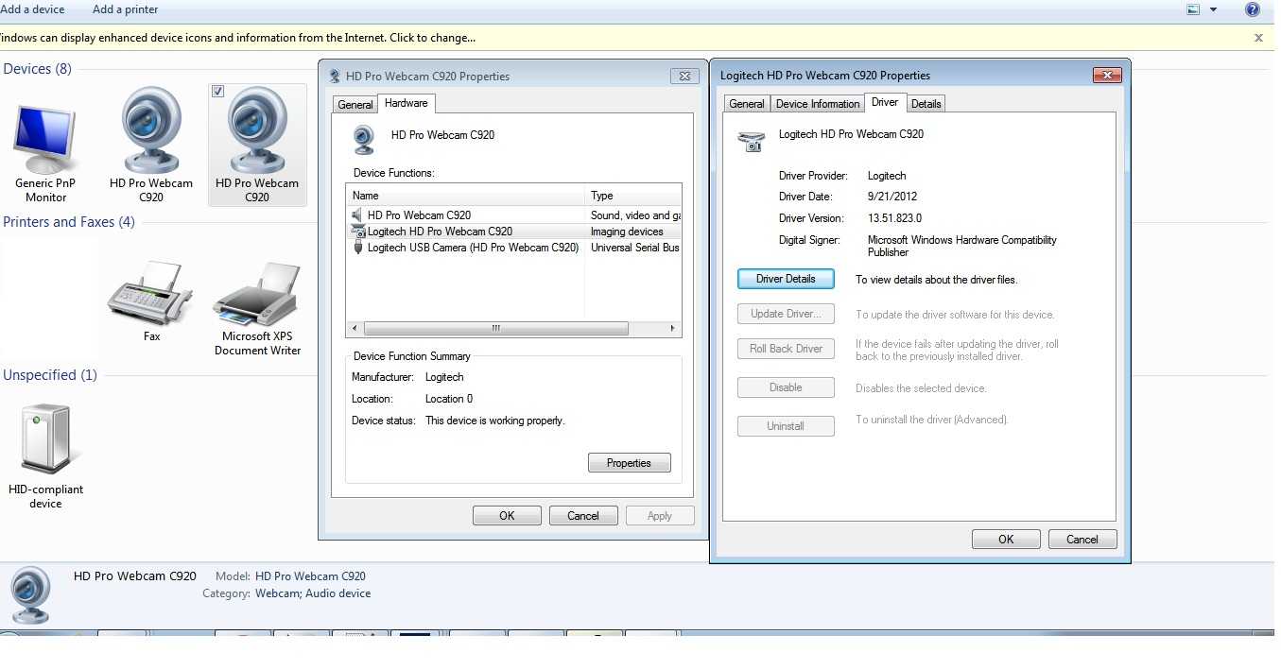This screenshot has height=670, width=1281.
Task: Click Add a printer in toolbar
Action: pos(125,9)
